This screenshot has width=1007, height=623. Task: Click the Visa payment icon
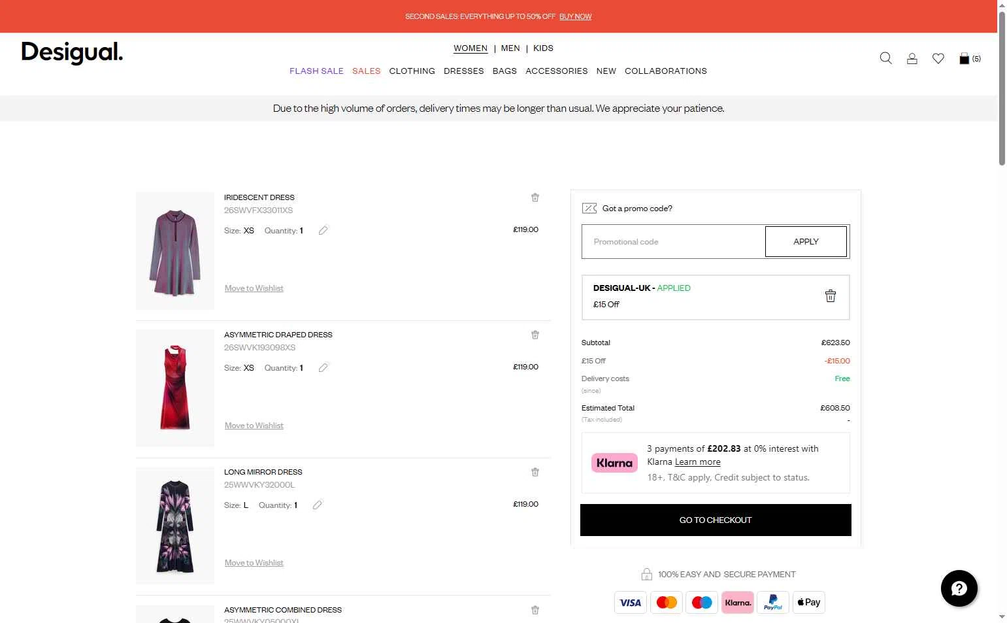tap(631, 602)
